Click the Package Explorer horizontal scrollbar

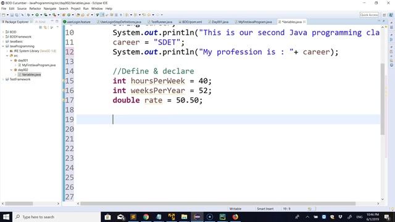click(x=19, y=203)
